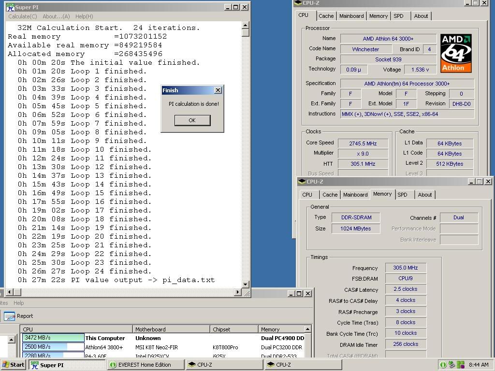The image size is (495, 371).
Task: Click the system clock showing 8:44 AM
Action: pos(479,365)
